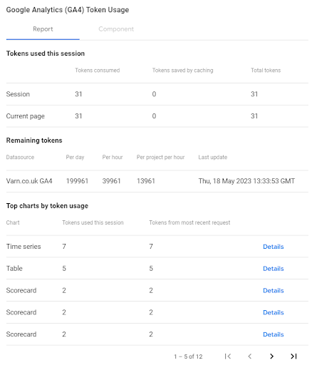The image size is (312, 365).
Task: Open Details for Time series chart
Action: point(274,247)
